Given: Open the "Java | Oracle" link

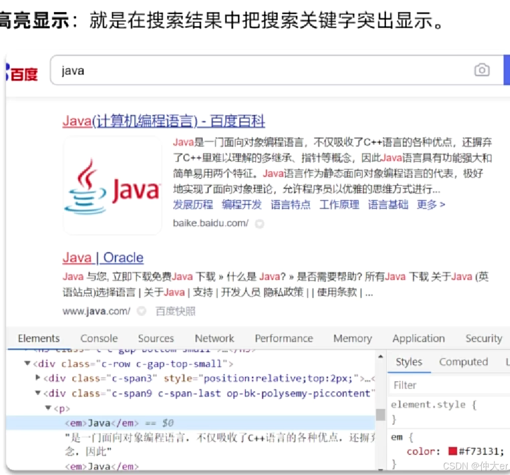Looking at the screenshot, I should [x=103, y=257].
